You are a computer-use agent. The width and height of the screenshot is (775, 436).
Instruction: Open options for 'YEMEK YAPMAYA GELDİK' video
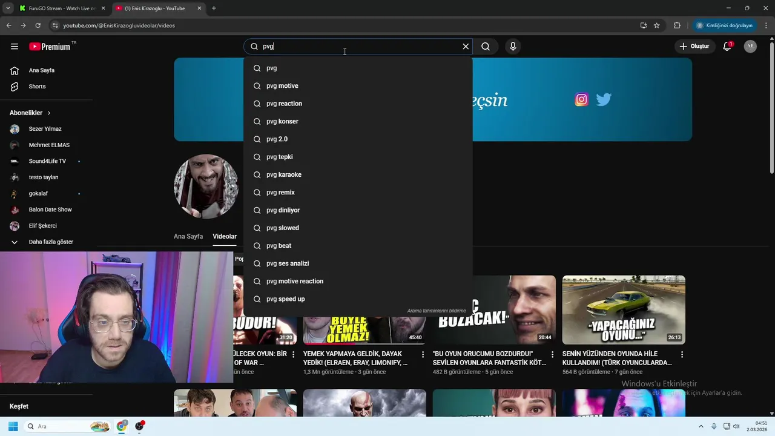pos(423,354)
